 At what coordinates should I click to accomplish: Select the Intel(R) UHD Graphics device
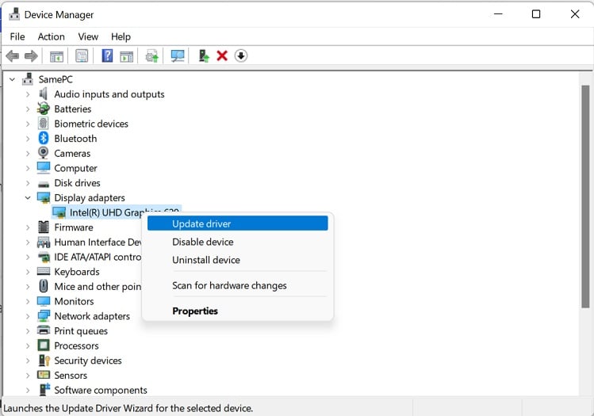[117, 212]
